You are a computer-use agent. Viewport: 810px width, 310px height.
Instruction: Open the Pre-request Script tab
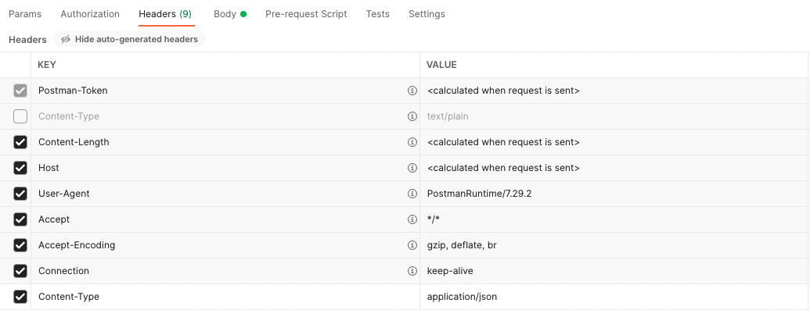coord(306,14)
